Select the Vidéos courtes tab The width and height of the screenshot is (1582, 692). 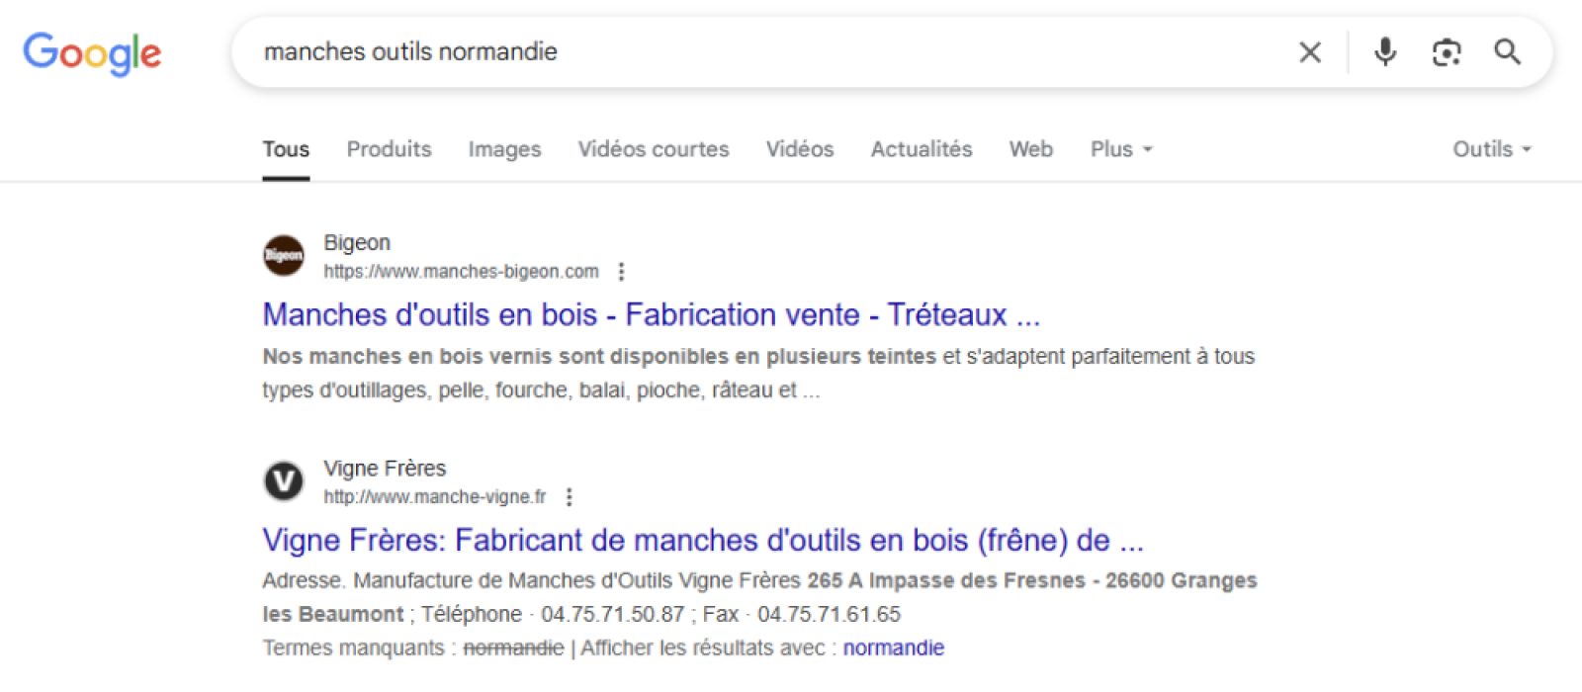click(654, 149)
